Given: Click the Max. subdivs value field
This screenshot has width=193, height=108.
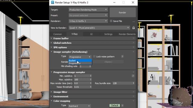Looking at the screenshot, I should (x=82, y=79).
